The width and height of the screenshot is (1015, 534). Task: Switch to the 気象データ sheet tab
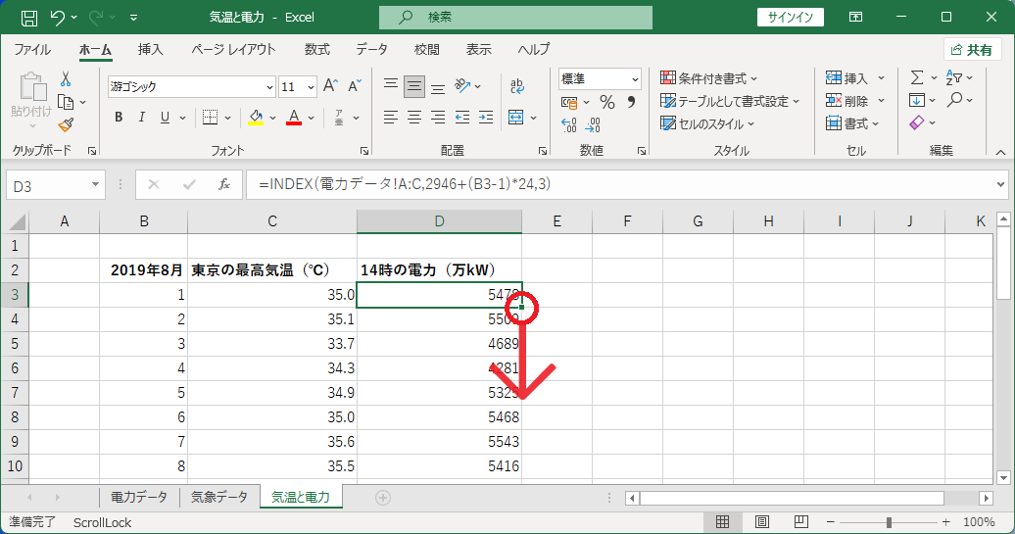click(x=219, y=497)
